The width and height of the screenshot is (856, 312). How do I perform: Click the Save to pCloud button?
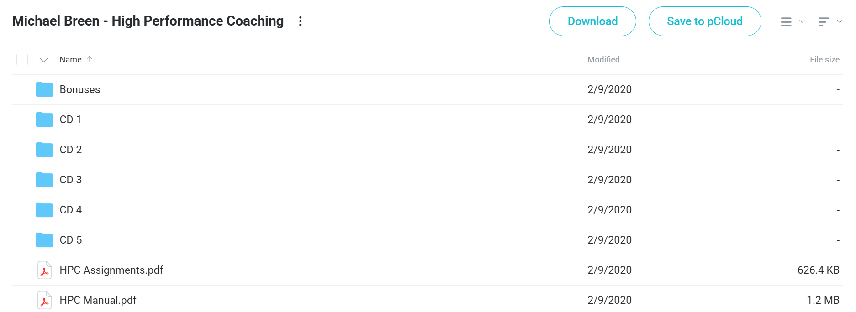[x=705, y=21]
